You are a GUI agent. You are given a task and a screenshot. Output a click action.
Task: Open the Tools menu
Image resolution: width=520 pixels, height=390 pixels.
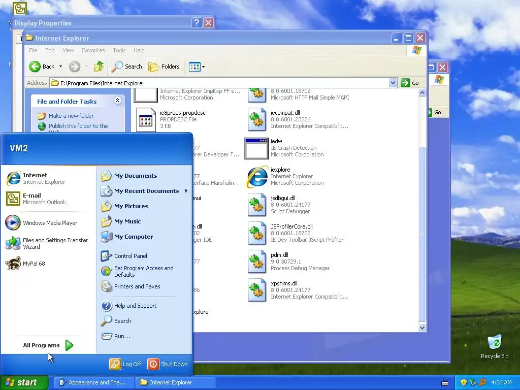119,50
